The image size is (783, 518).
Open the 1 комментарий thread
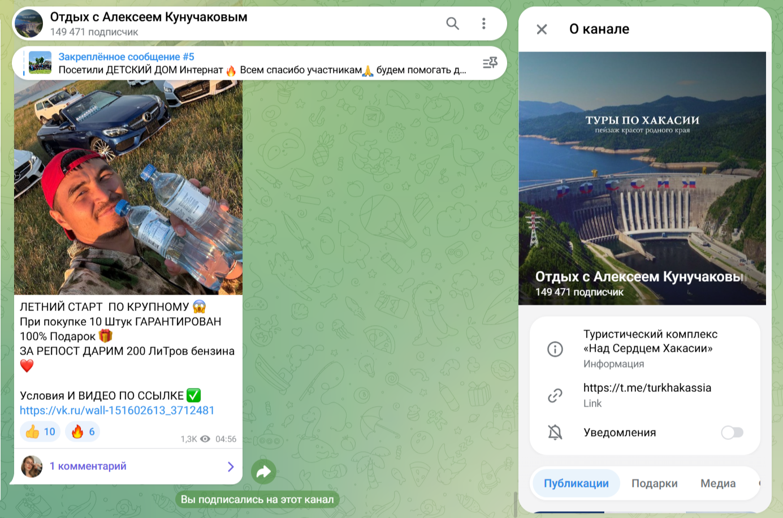click(x=128, y=466)
